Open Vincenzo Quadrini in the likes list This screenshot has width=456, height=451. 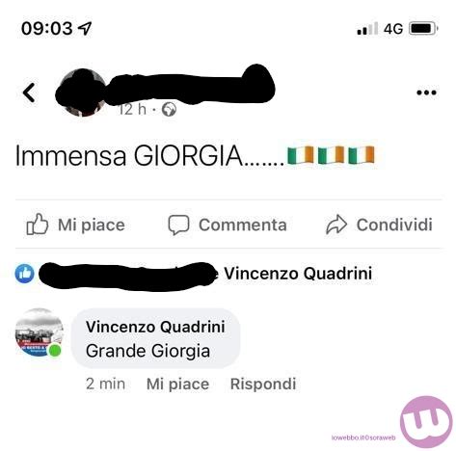point(298,274)
